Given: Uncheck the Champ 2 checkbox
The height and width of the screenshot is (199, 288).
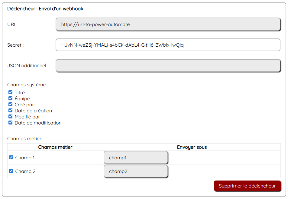Looking at the screenshot, I should (11, 171).
